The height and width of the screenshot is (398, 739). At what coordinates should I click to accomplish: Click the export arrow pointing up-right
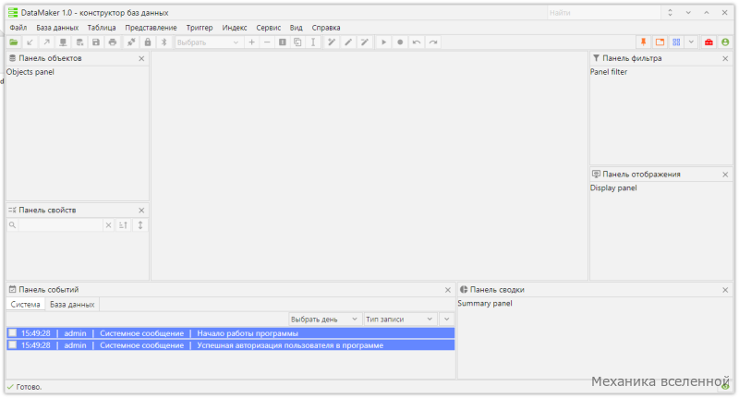coord(47,42)
